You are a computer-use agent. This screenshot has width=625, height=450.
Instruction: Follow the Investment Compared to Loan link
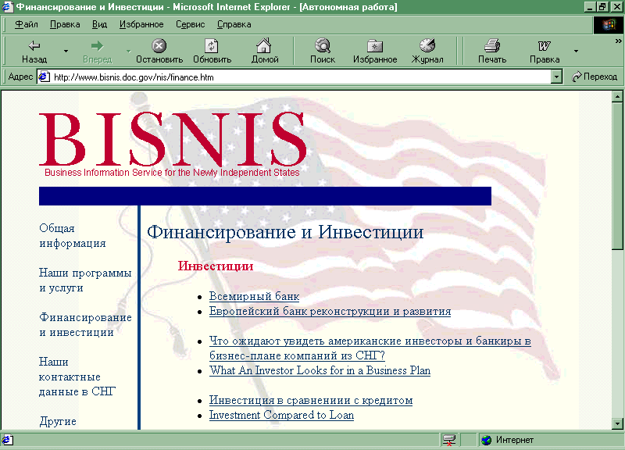coord(281,416)
